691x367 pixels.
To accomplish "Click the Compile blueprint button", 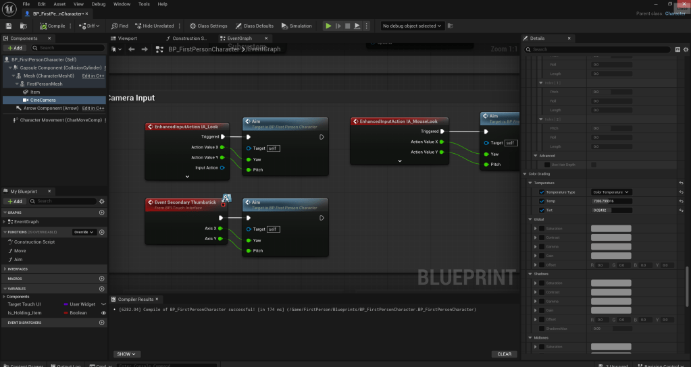I will 52,26.
